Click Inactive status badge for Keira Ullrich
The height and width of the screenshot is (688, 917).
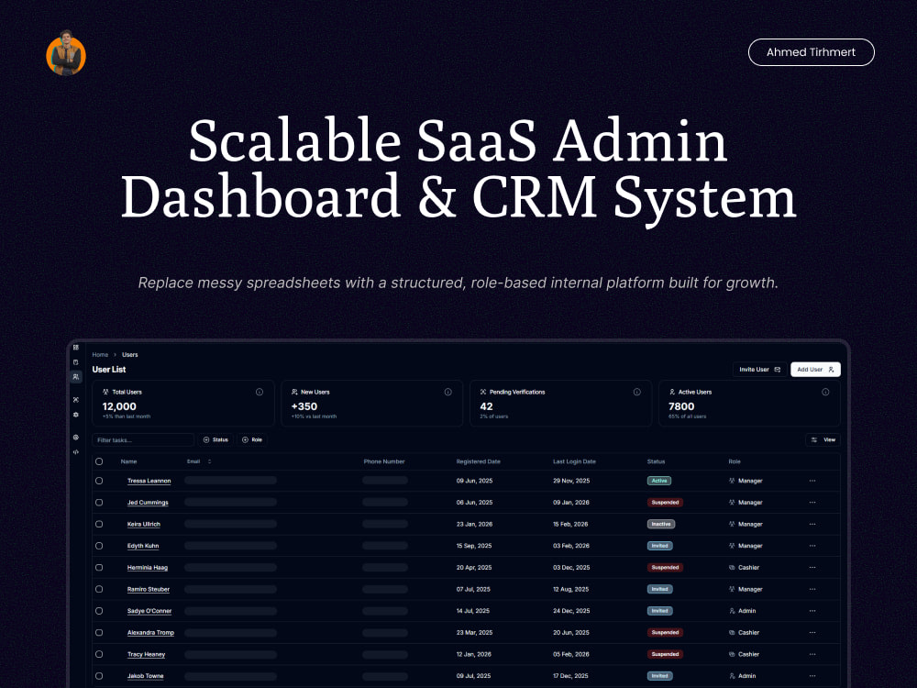pyautogui.click(x=661, y=524)
